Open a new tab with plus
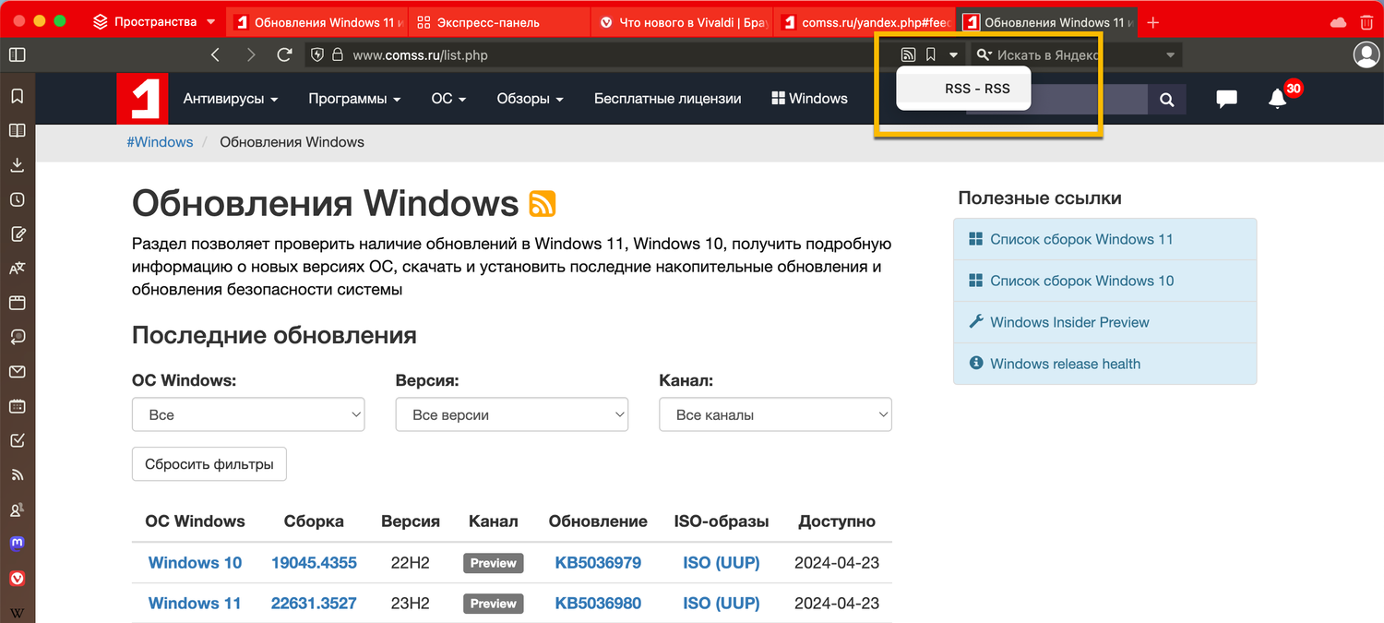This screenshot has width=1384, height=623. click(x=1152, y=22)
